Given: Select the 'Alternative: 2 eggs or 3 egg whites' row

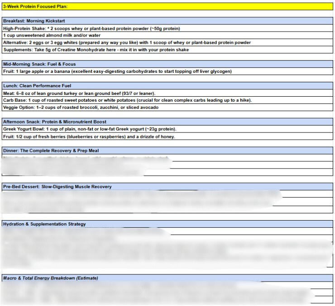Looking at the screenshot, I should (x=167, y=42).
